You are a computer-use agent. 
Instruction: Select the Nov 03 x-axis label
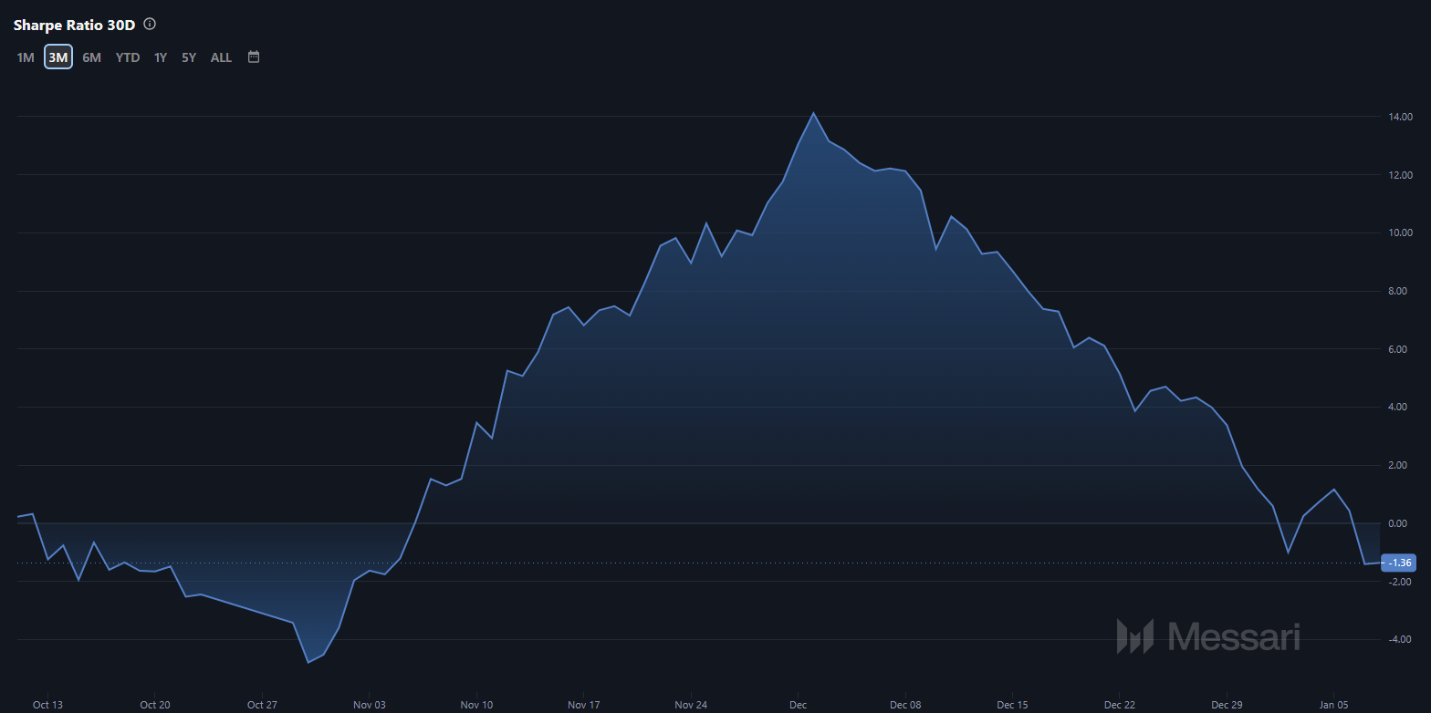pyautogui.click(x=370, y=705)
